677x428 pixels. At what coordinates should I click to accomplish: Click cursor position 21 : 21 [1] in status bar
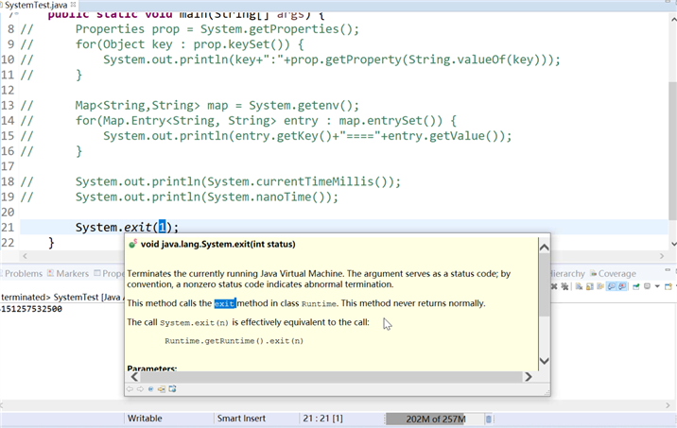coord(322,419)
